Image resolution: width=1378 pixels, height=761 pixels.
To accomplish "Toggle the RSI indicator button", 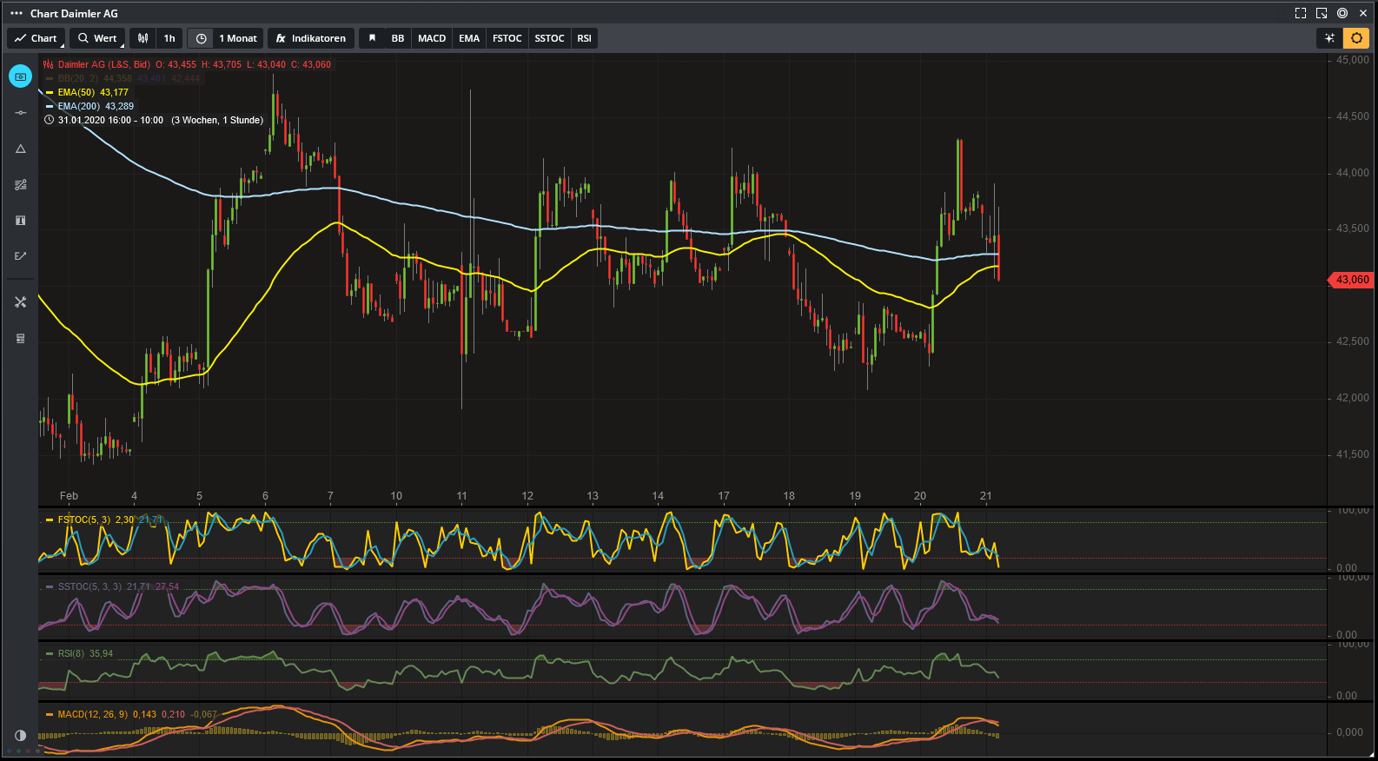I will click(x=584, y=38).
